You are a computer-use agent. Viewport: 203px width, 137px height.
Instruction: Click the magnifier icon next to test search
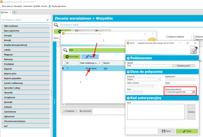point(65,50)
